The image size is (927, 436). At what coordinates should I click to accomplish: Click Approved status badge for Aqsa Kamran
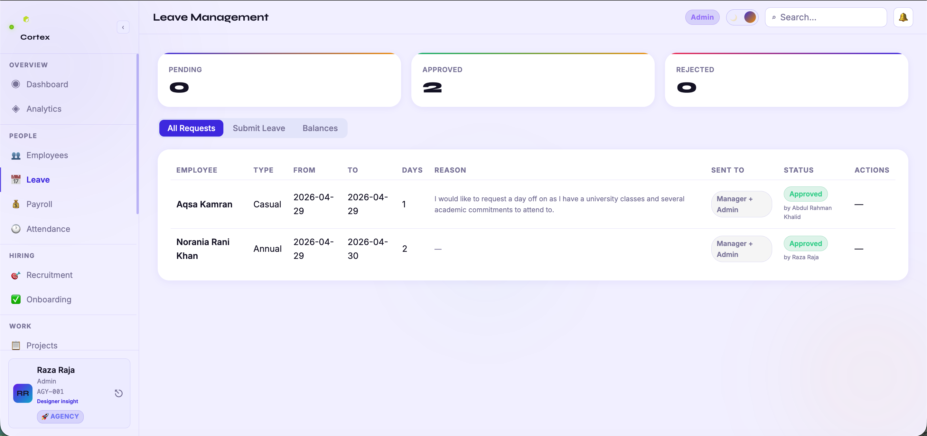[805, 194]
